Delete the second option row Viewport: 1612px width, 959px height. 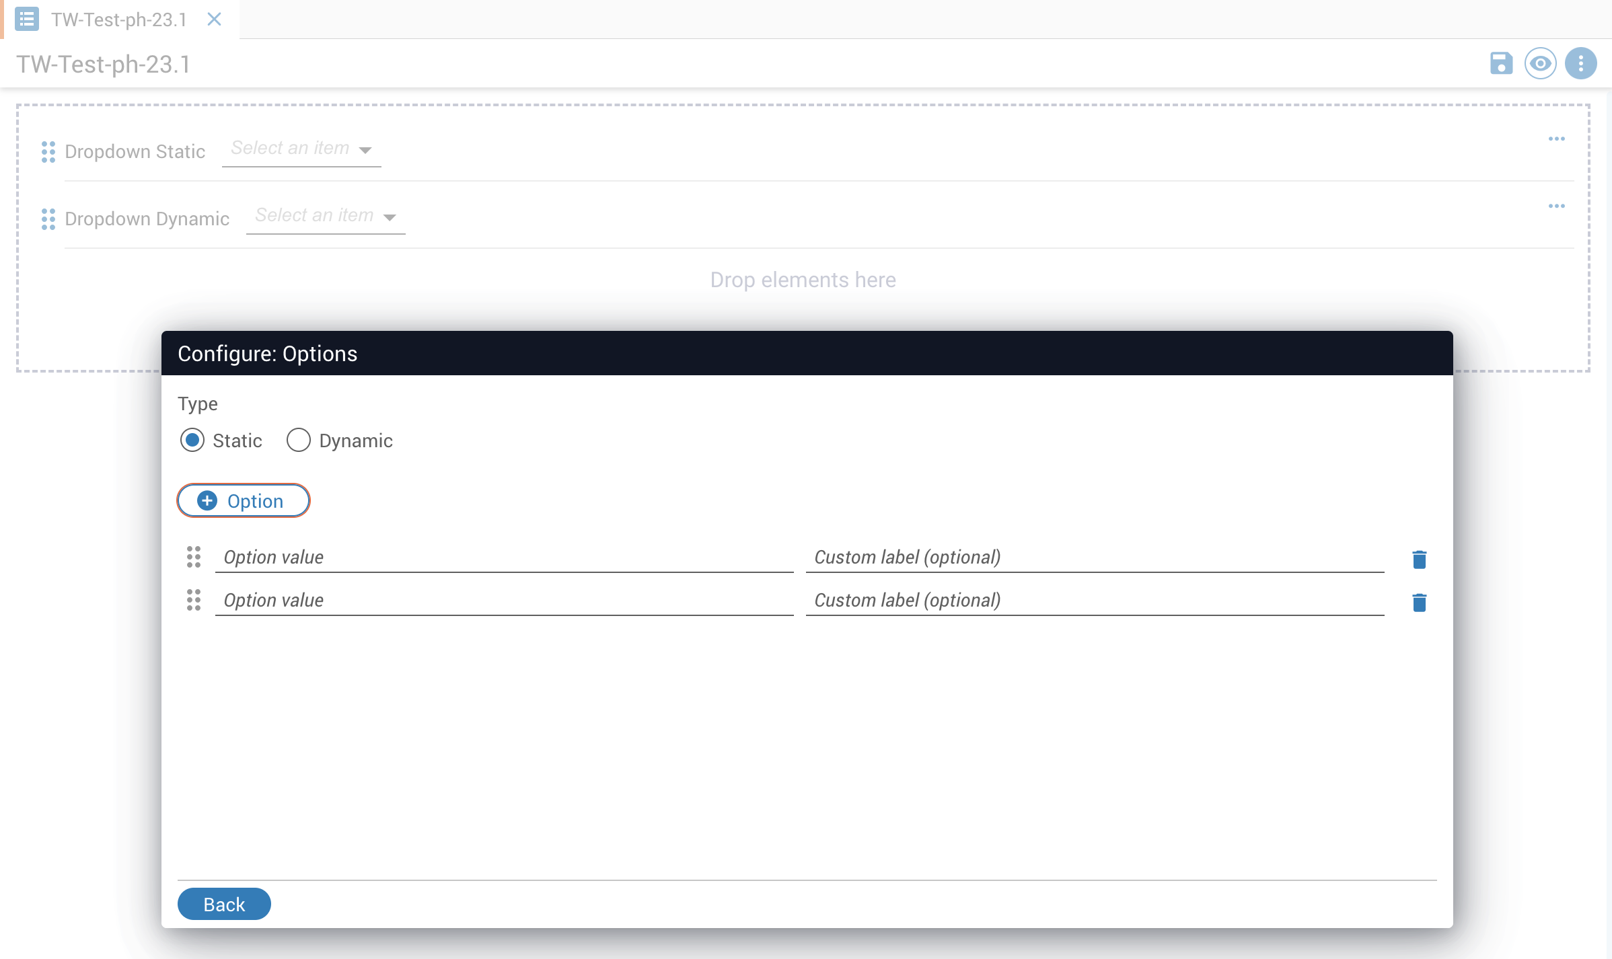click(x=1419, y=603)
